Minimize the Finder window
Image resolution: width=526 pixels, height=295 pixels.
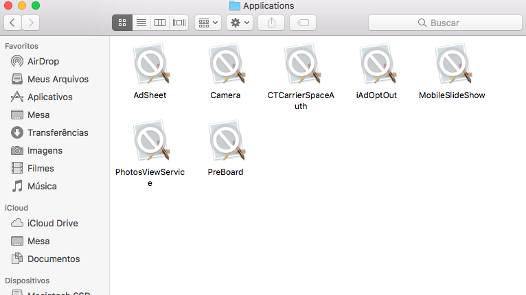tap(22, 5)
